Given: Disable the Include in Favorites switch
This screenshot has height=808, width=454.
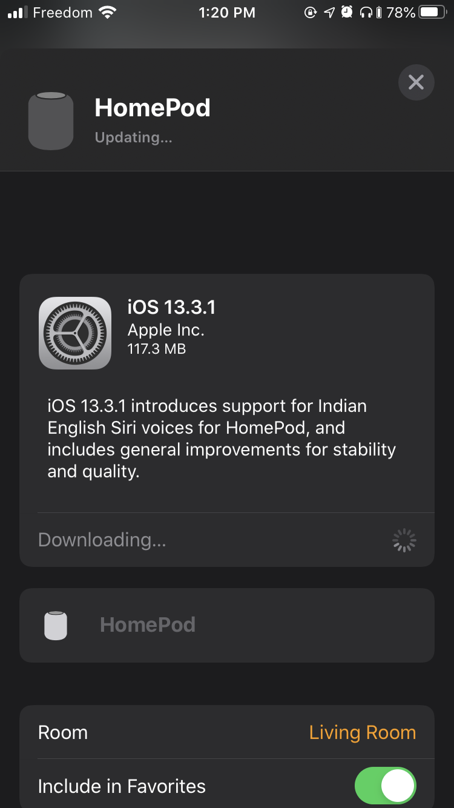Looking at the screenshot, I should (386, 786).
